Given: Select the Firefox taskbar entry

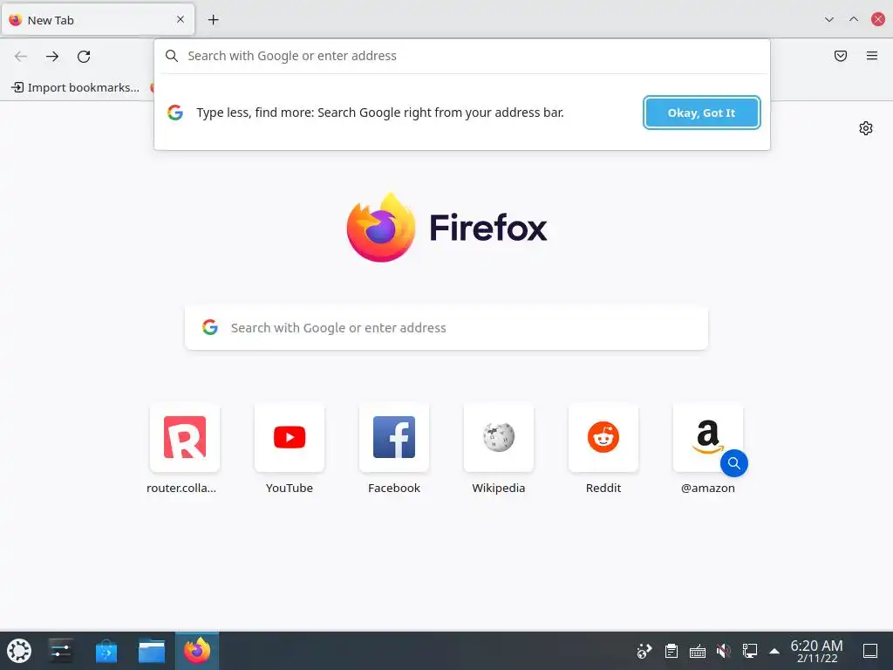Looking at the screenshot, I should 197,651.
